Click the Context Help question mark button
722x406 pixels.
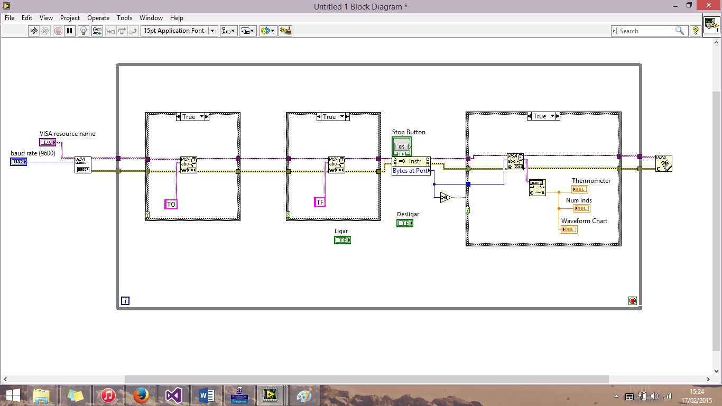click(x=695, y=31)
